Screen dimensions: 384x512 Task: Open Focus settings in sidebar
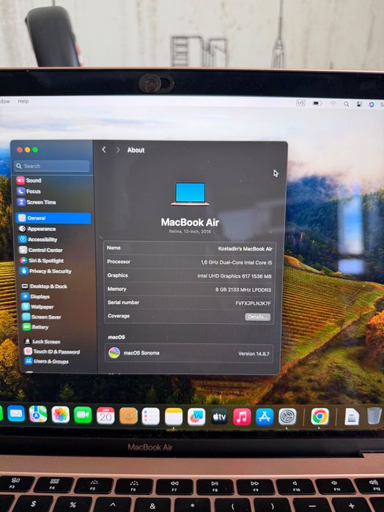29,191
